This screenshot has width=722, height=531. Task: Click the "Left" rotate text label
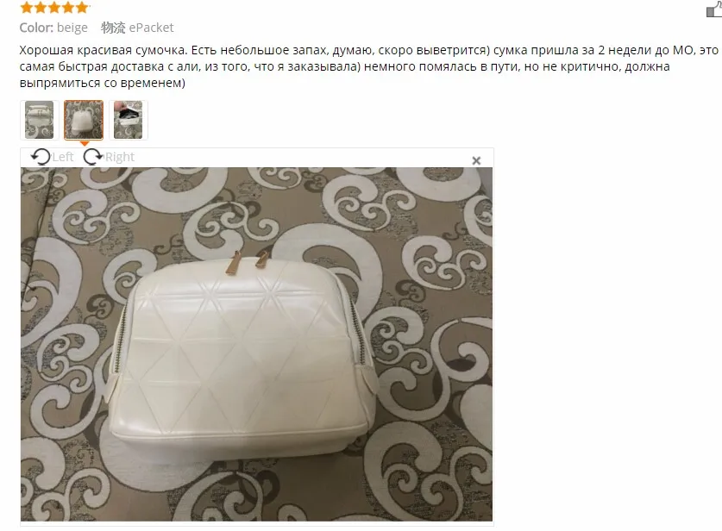click(63, 157)
